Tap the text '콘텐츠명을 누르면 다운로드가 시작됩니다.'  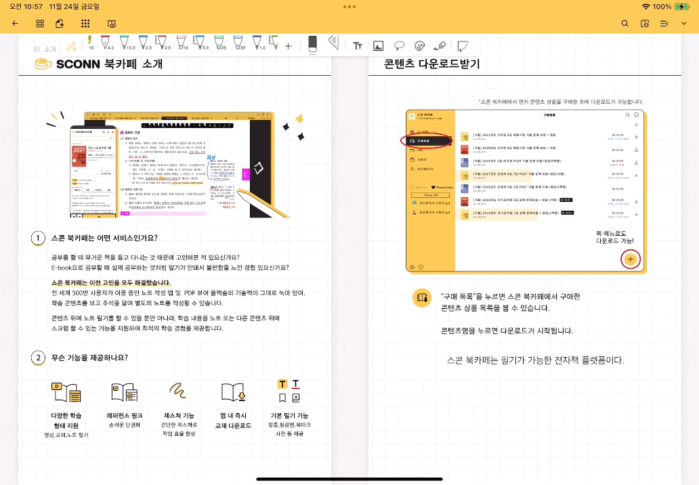click(x=507, y=331)
